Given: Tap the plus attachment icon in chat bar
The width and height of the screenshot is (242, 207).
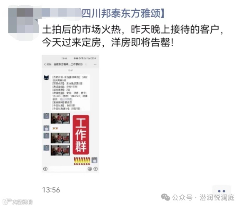Looking at the screenshot, I should pos(95,169).
